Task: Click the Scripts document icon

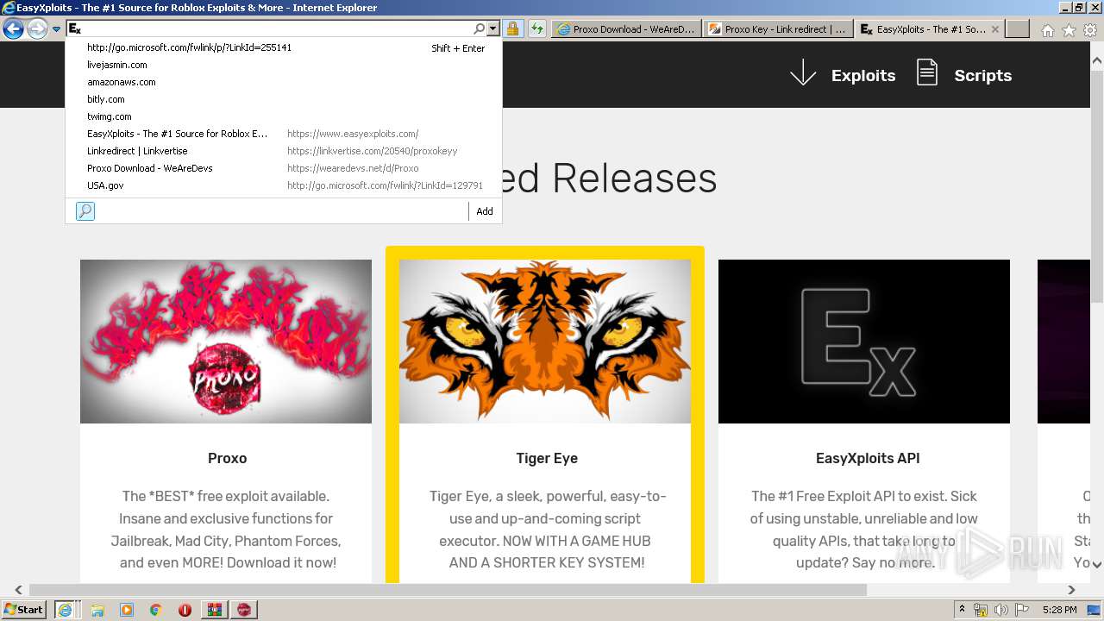Action: pyautogui.click(x=927, y=72)
